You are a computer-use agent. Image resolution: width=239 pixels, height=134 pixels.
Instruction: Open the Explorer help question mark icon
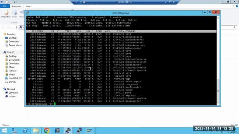237,6
